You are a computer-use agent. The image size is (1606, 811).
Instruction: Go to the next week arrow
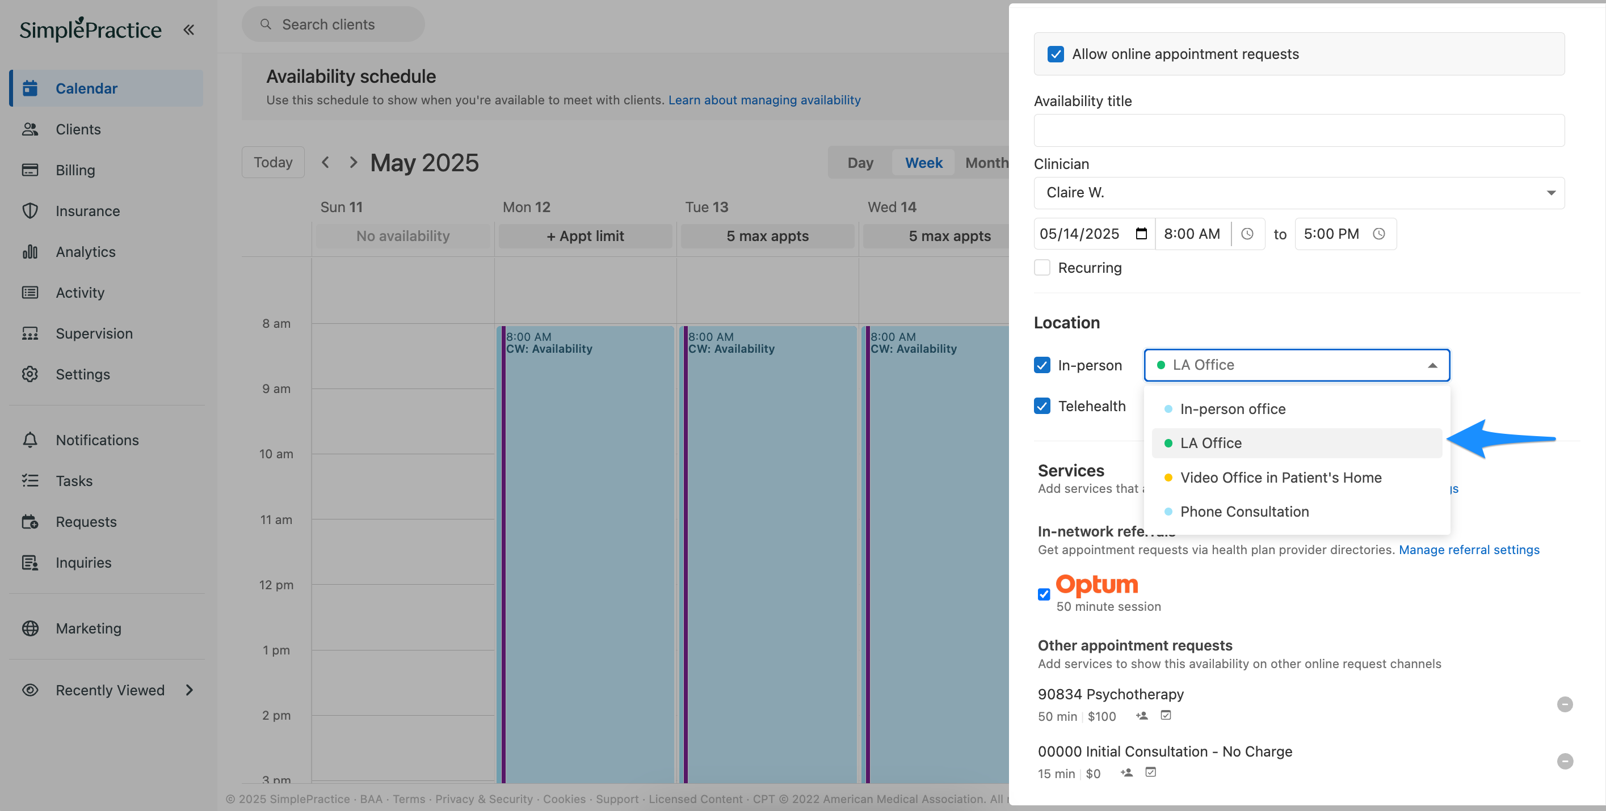[354, 163]
